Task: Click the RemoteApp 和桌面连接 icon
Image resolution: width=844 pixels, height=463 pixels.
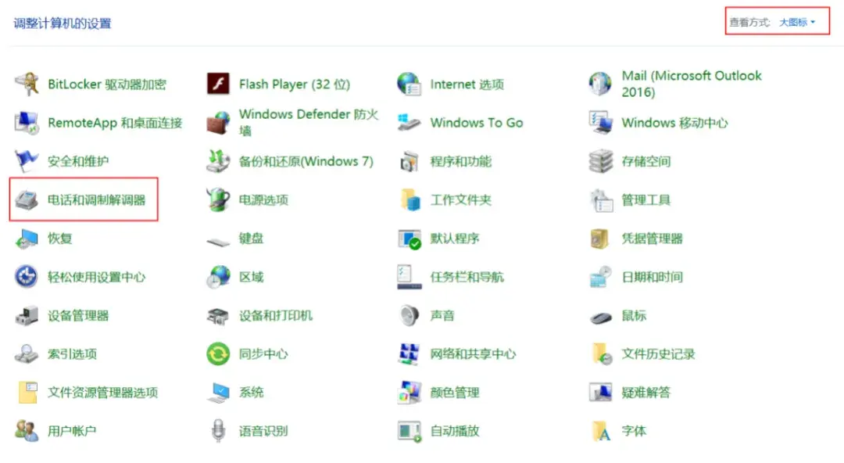Action: click(27, 123)
